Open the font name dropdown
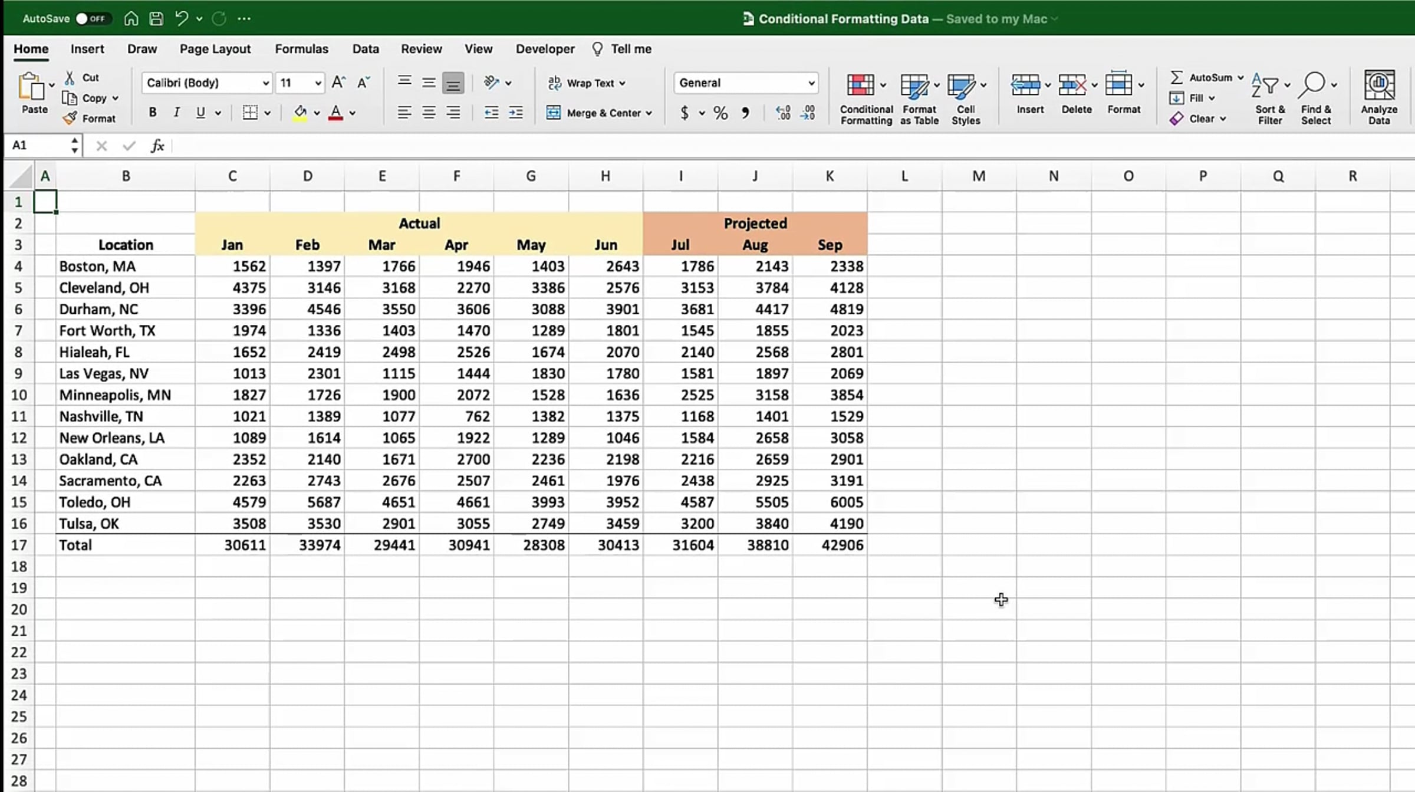Viewport: 1415px width, 792px height. tap(265, 83)
